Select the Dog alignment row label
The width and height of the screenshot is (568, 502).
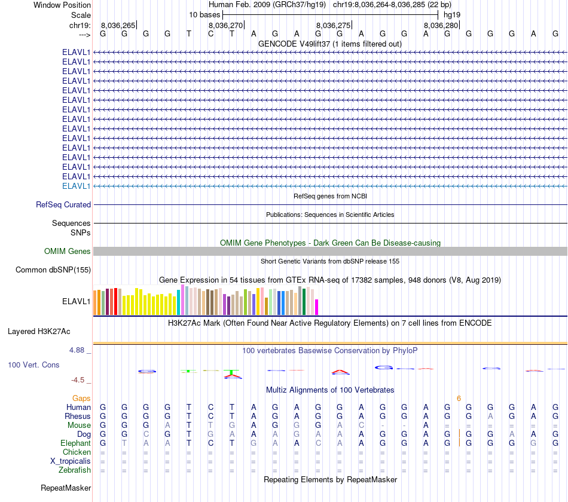[84, 434]
